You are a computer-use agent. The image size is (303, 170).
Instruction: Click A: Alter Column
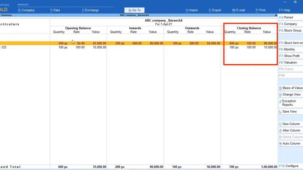click(291, 130)
